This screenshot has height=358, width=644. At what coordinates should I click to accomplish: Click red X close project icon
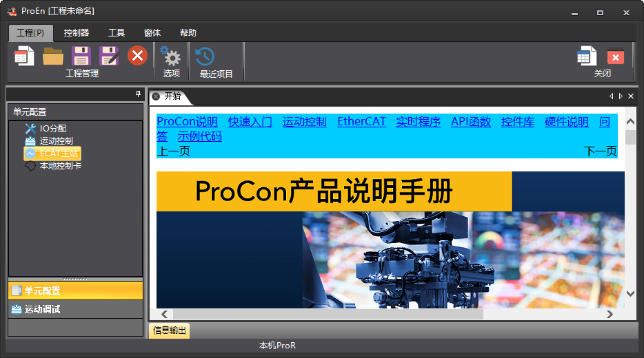click(x=138, y=55)
